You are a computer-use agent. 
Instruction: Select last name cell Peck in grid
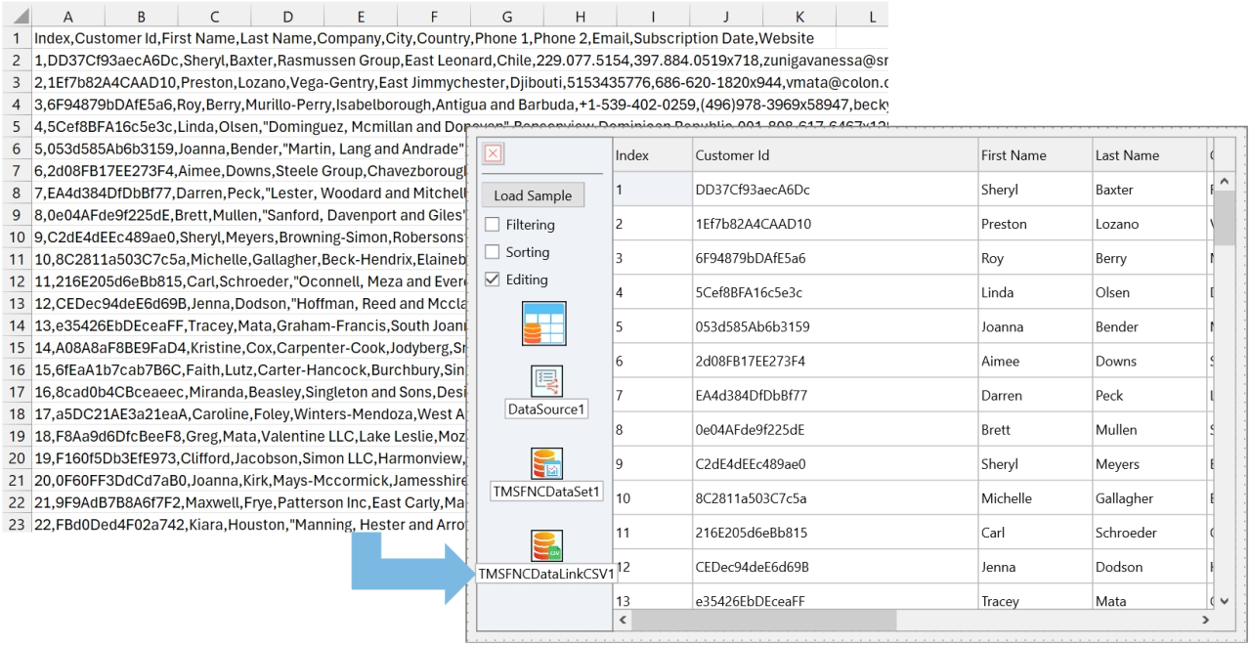pos(1150,396)
